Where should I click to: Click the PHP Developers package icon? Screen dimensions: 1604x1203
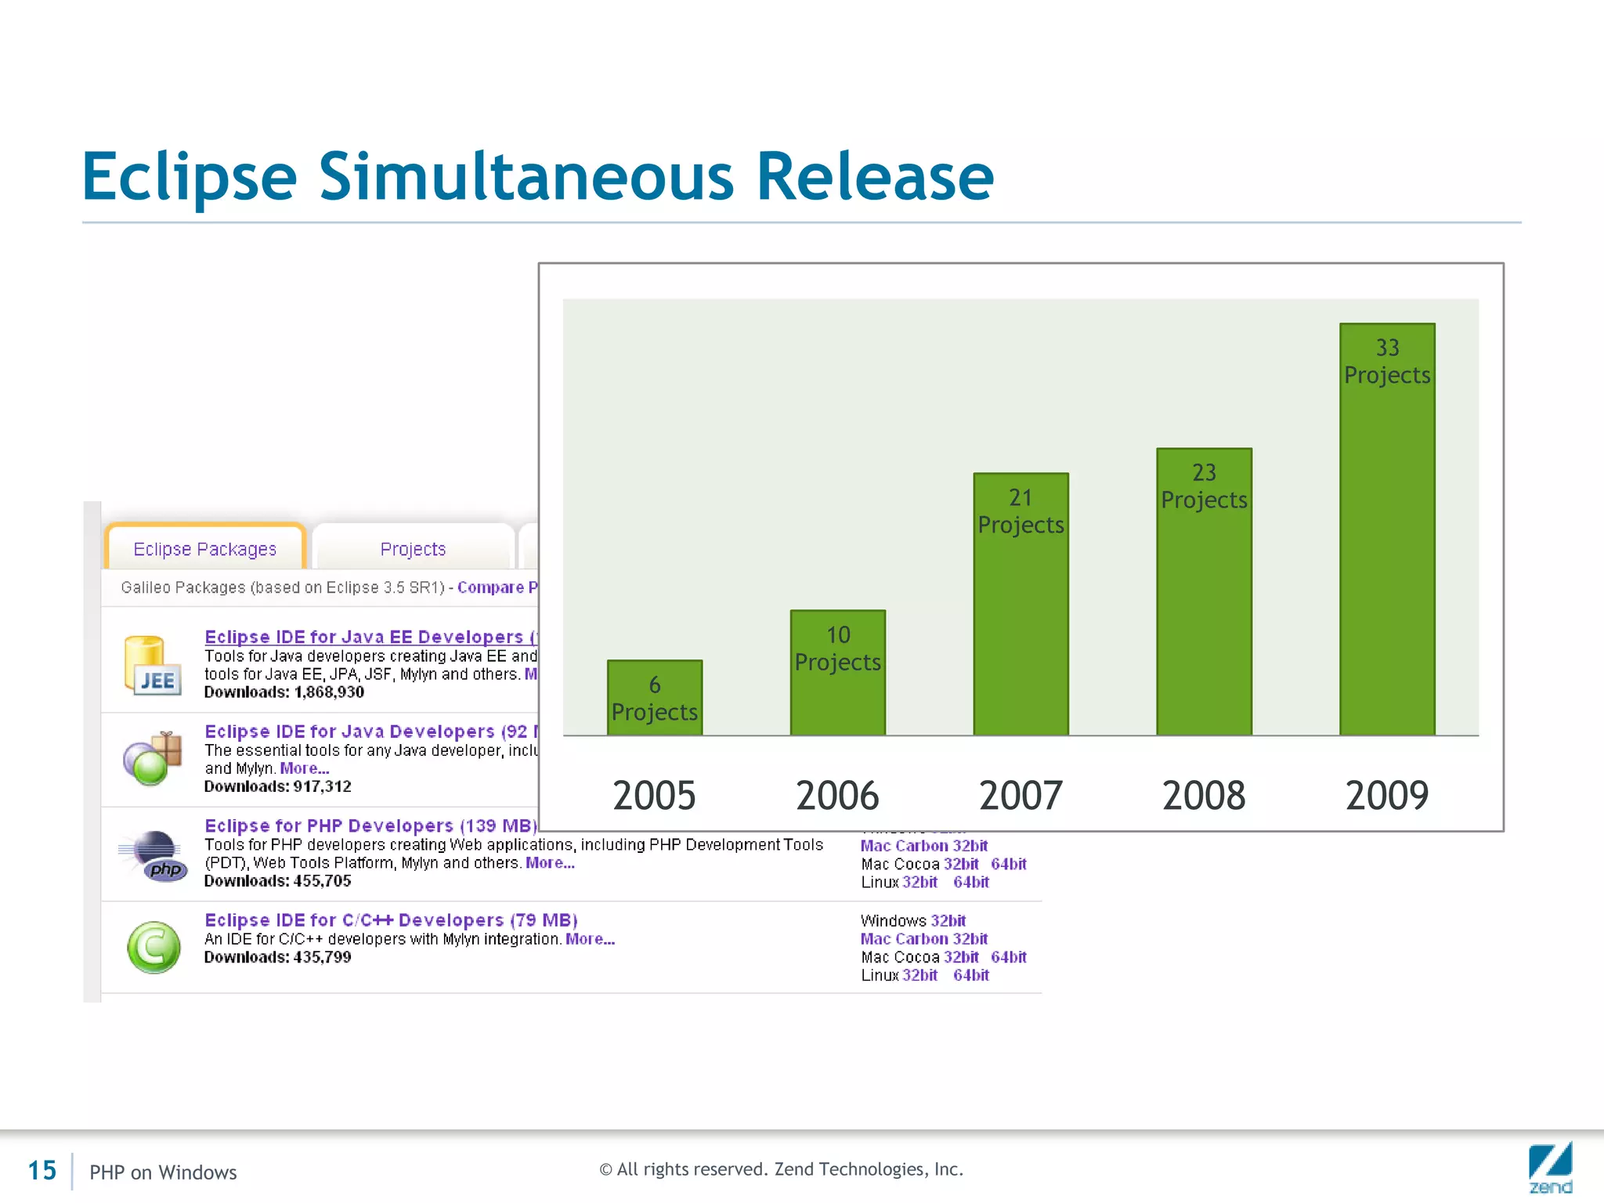[153, 856]
